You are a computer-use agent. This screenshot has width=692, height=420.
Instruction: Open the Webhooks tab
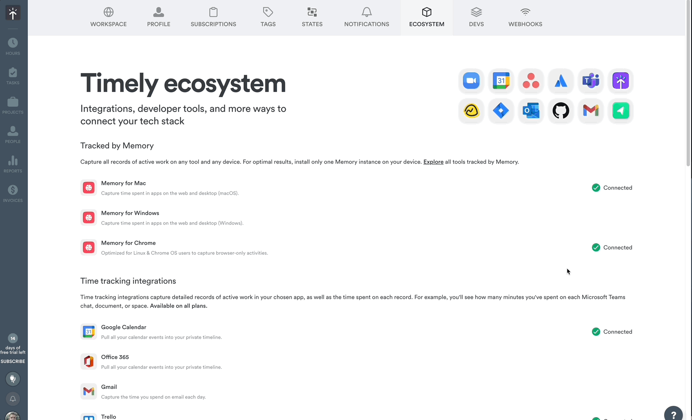click(x=525, y=17)
